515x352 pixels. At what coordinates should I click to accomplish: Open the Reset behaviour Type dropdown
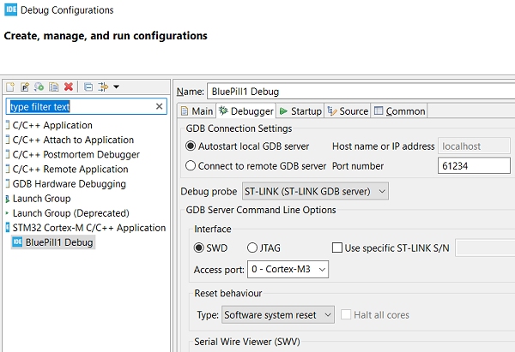click(277, 315)
